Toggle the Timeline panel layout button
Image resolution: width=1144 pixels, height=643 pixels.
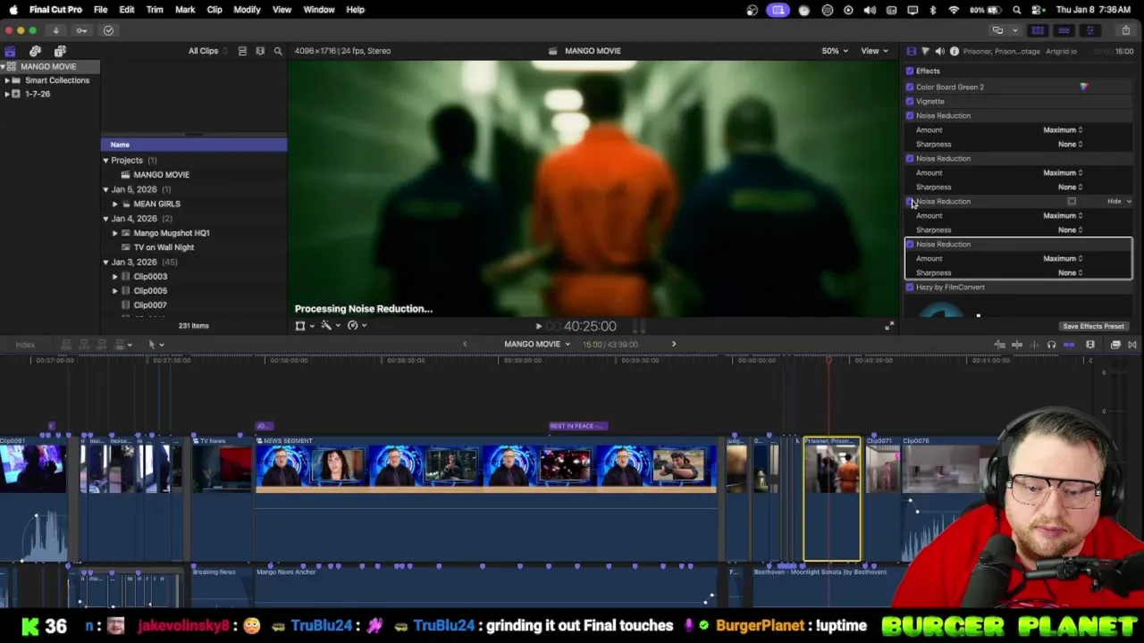coord(1064,30)
